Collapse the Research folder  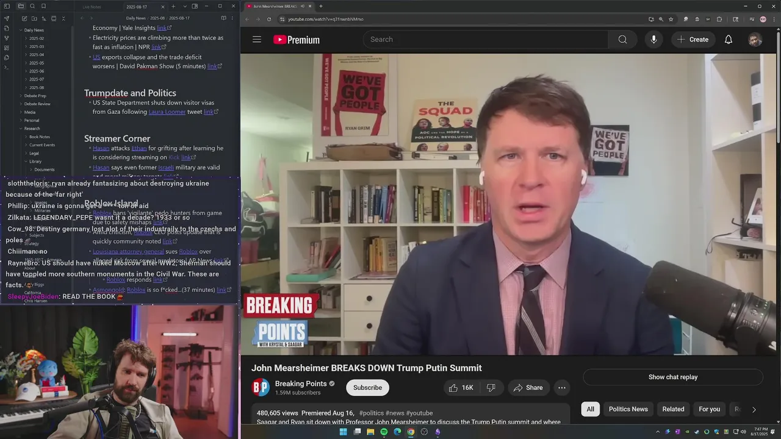[32, 129]
